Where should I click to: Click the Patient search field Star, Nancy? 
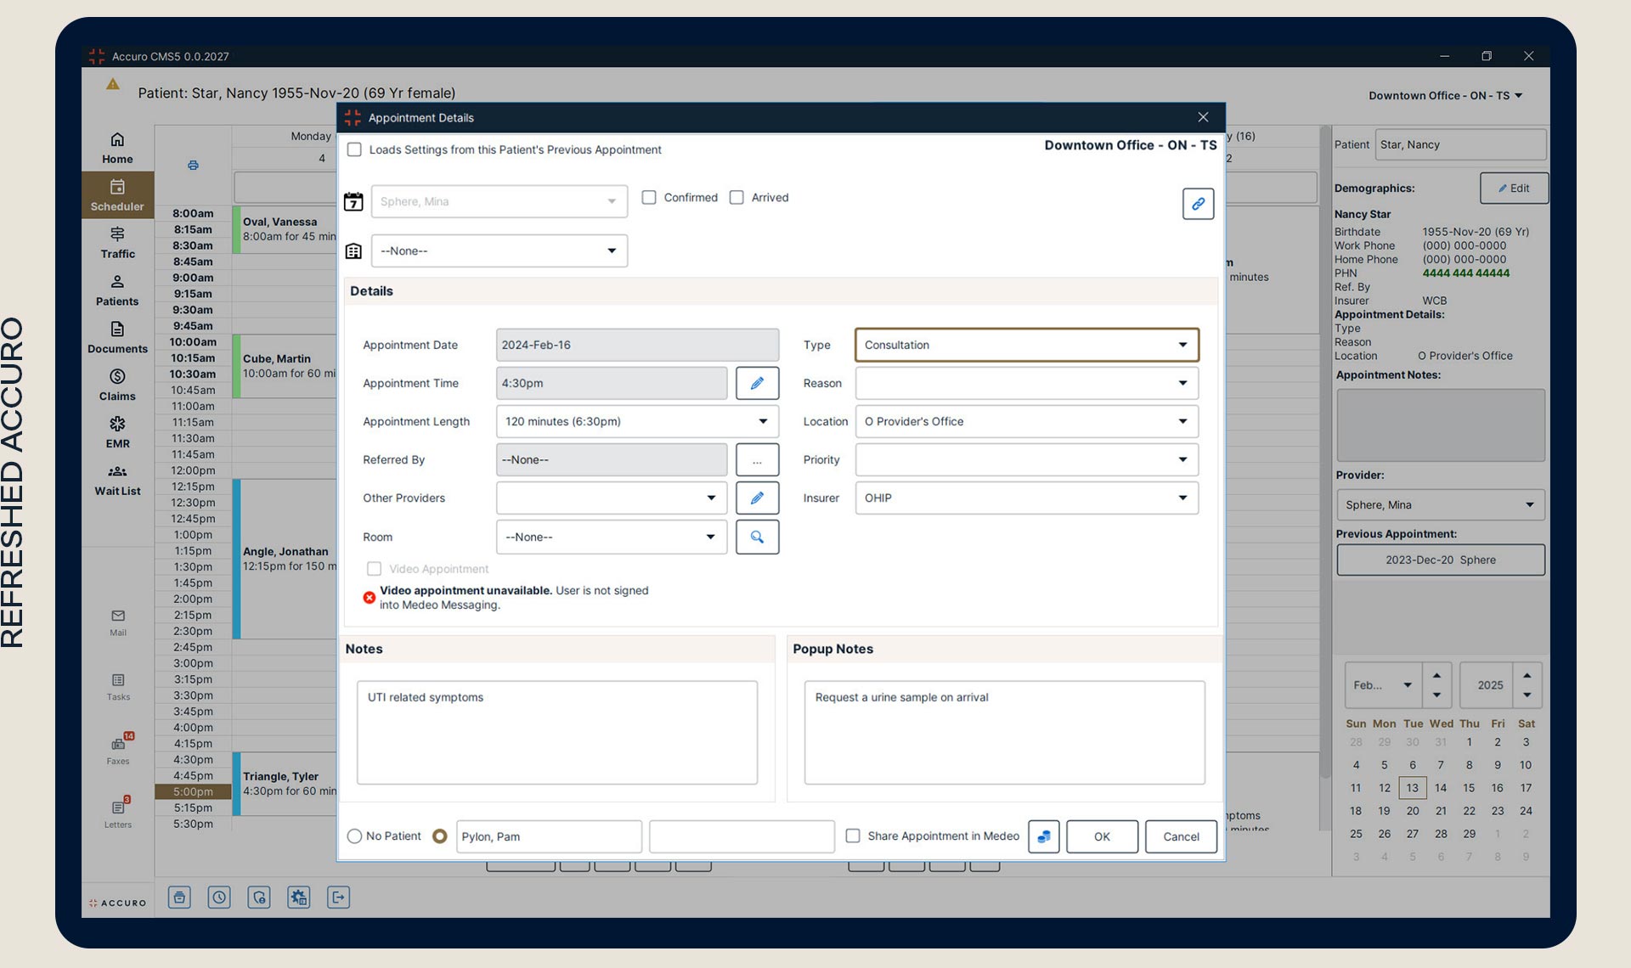(x=1460, y=144)
